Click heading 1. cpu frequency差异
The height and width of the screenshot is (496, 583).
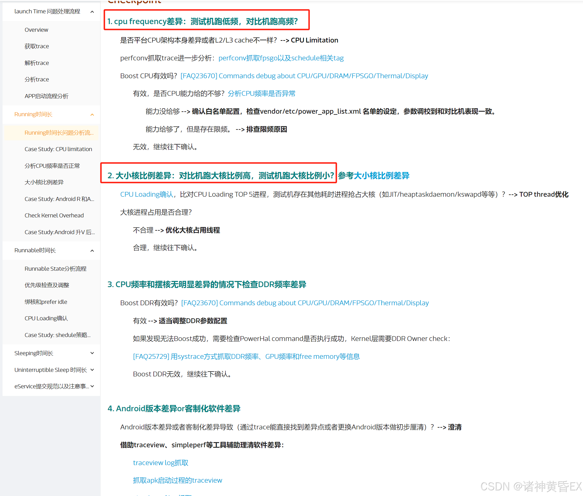202,22
